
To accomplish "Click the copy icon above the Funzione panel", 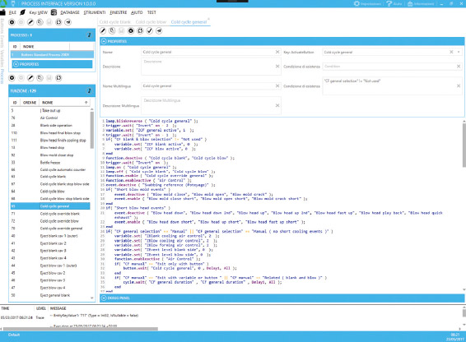I will tap(40, 78).
